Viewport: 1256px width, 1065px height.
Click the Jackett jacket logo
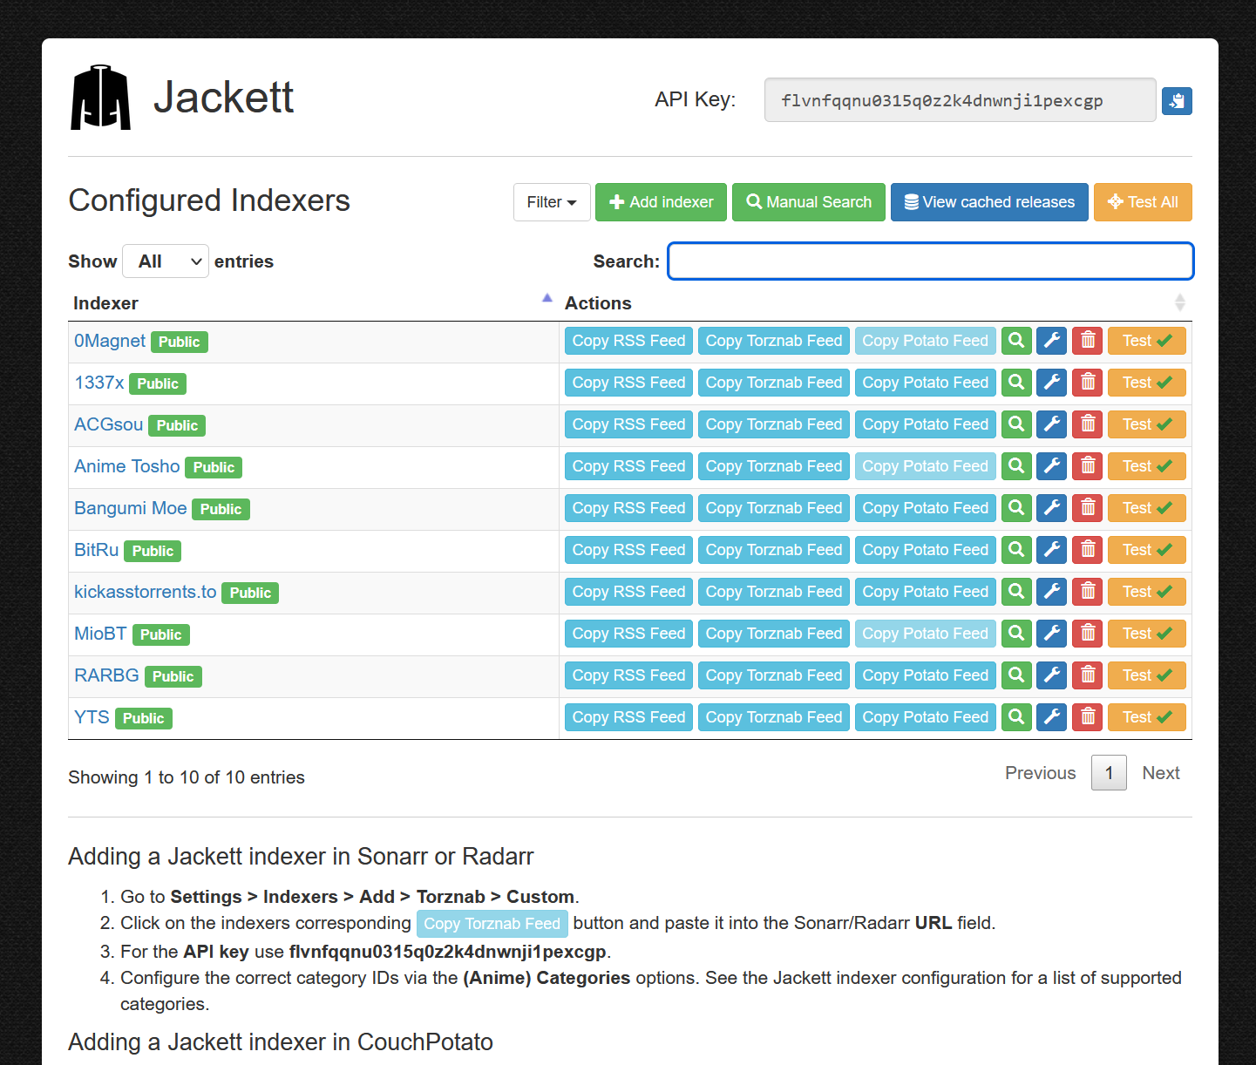[100, 97]
